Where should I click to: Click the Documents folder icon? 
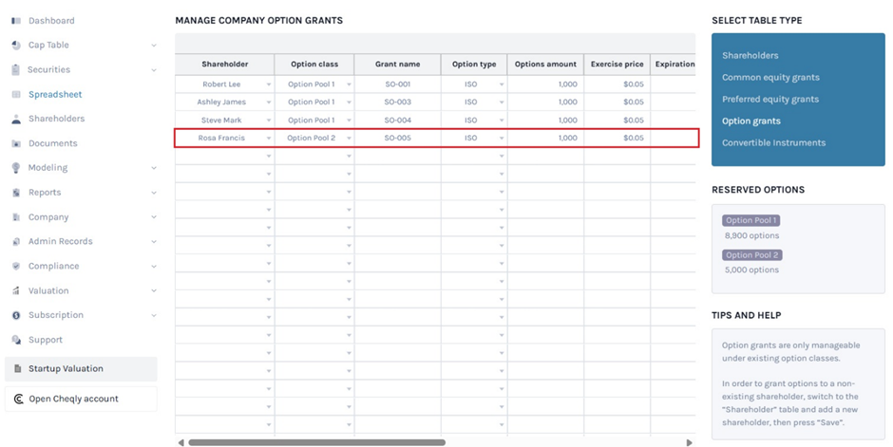tap(16, 144)
